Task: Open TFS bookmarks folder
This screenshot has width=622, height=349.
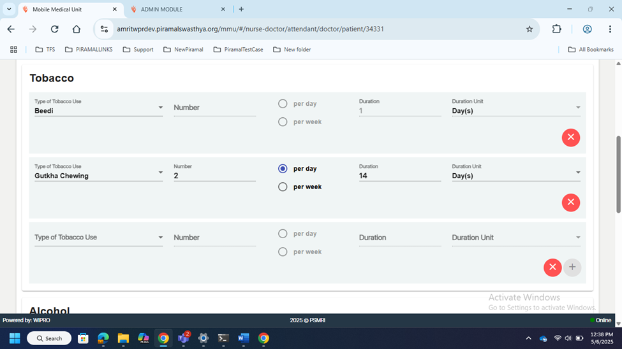Action: (x=45, y=50)
